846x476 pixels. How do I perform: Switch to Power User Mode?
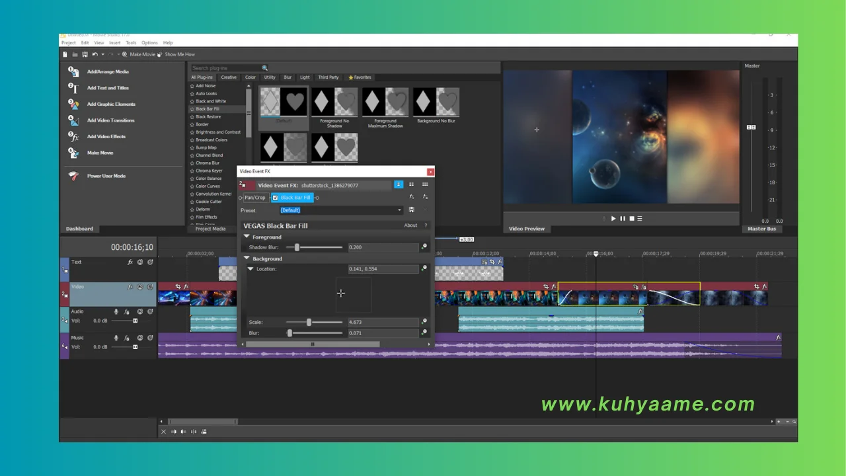[x=106, y=176]
